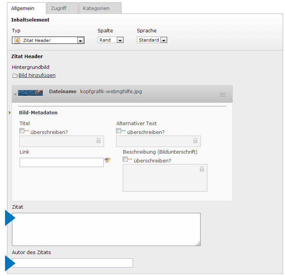Click the speaker icon in Typ selector
Screen dimensions: 285x276
click(x=17, y=40)
